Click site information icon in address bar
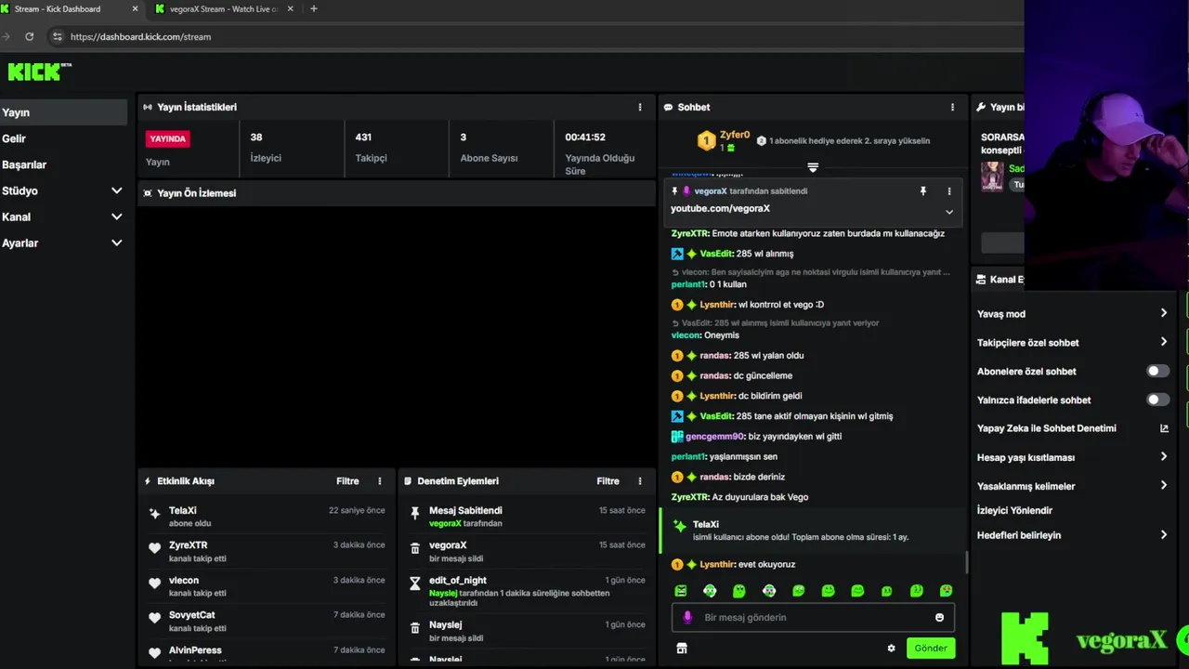Image resolution: width=1189 pixels, height=669 pixels. coord(58,37)
